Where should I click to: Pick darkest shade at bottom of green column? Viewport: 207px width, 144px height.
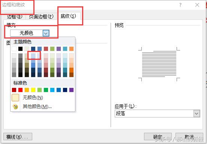(52, 75)
